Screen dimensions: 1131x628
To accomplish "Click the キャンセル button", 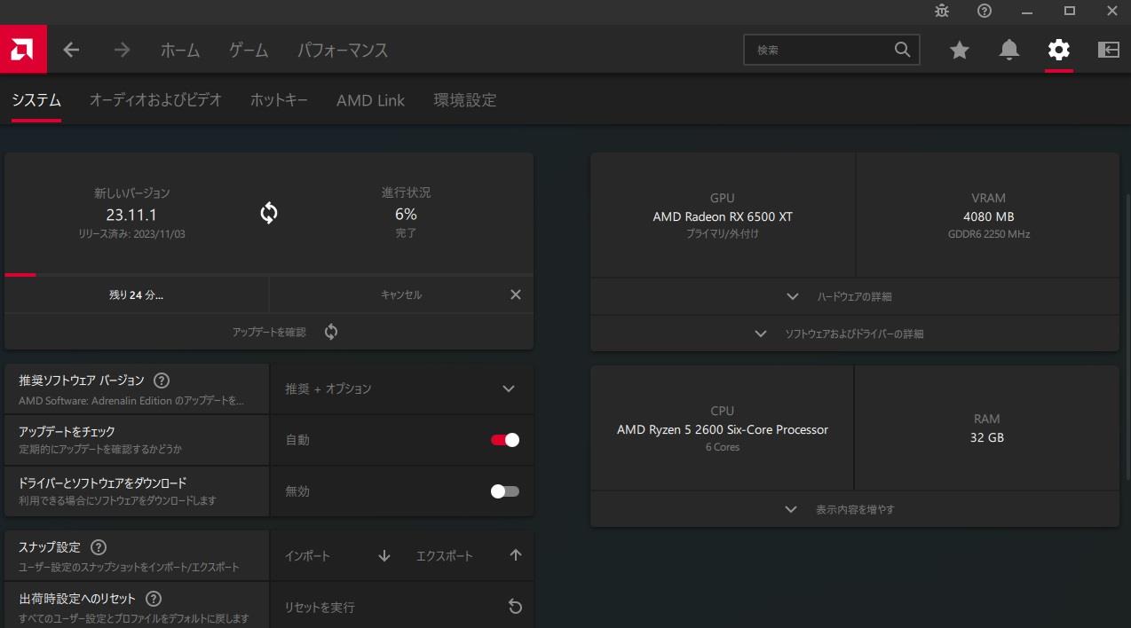I will (x=401, y=294).
